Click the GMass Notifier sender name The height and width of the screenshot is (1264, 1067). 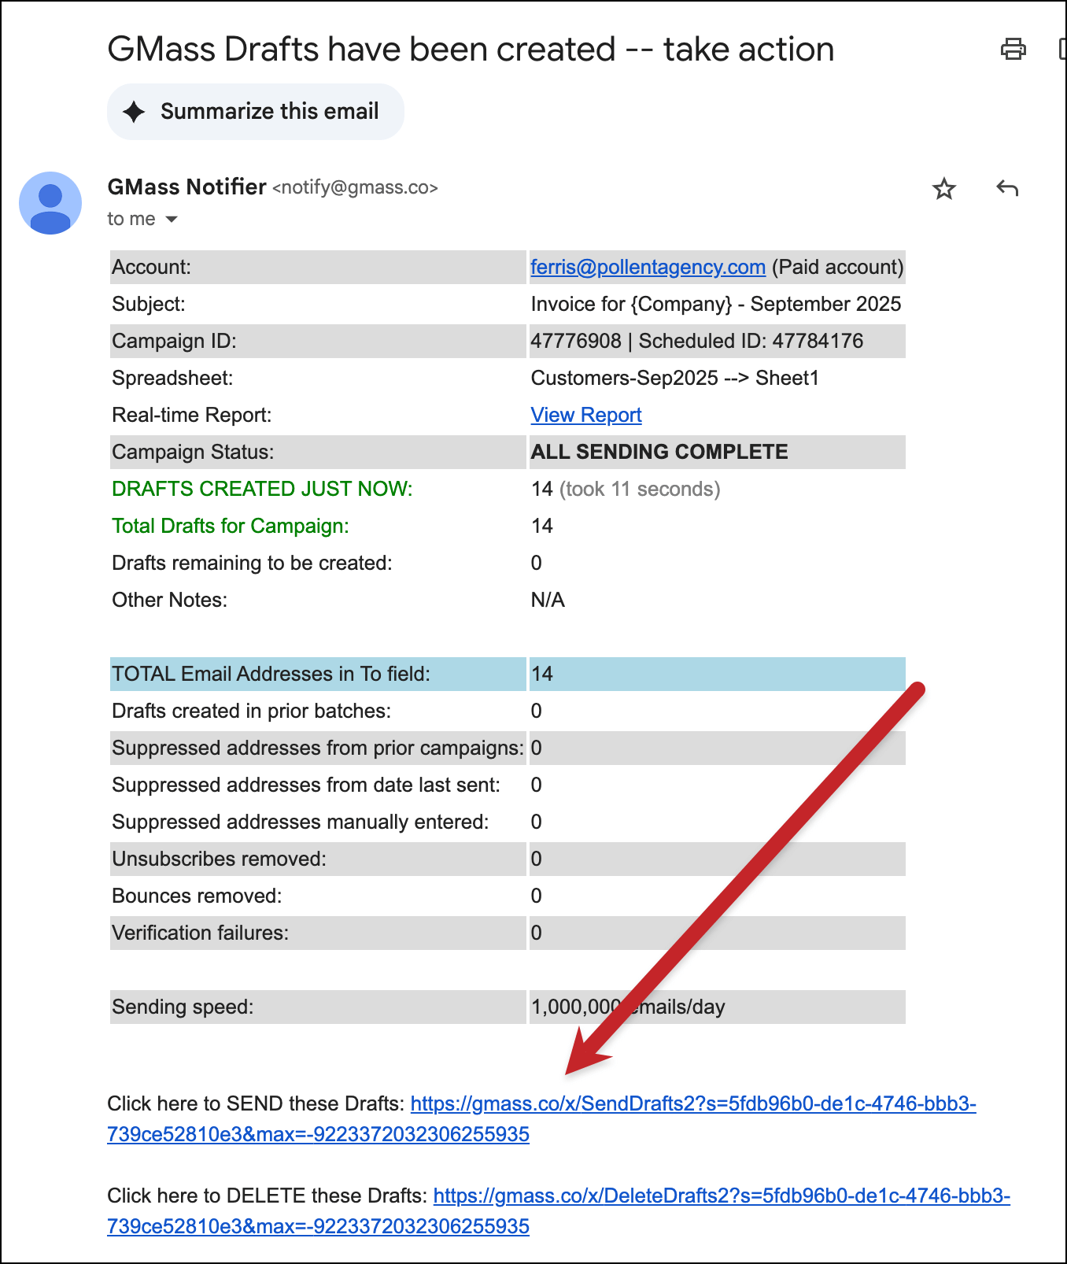point(186,187)
